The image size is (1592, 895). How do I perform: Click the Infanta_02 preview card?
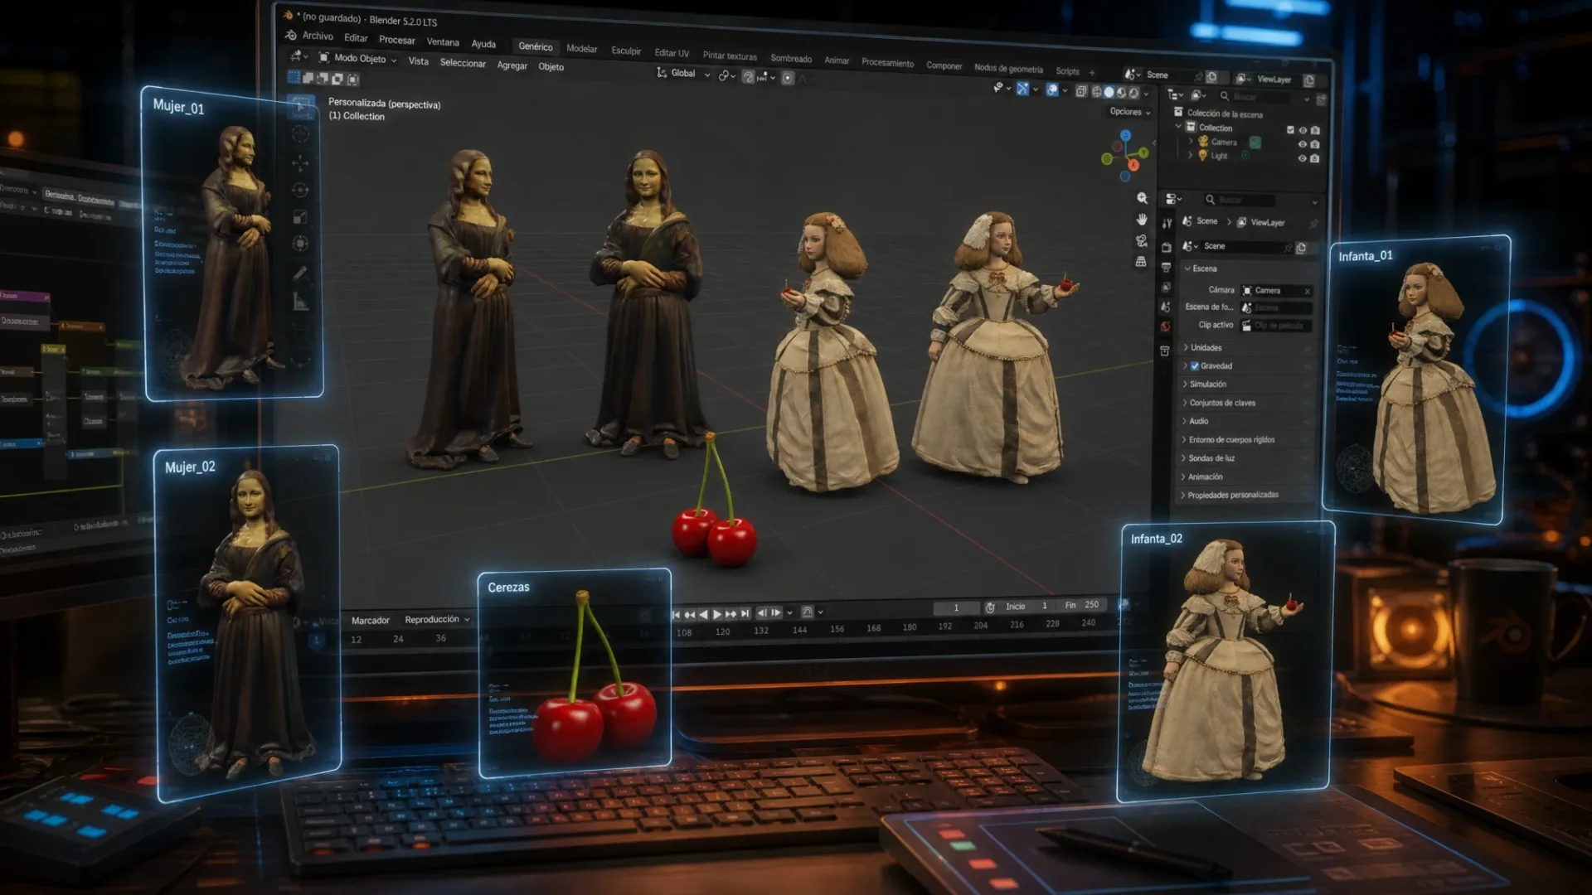(1226, 661)
